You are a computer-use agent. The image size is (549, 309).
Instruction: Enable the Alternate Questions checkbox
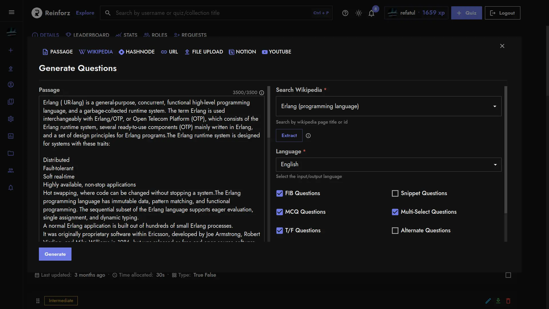395,230
